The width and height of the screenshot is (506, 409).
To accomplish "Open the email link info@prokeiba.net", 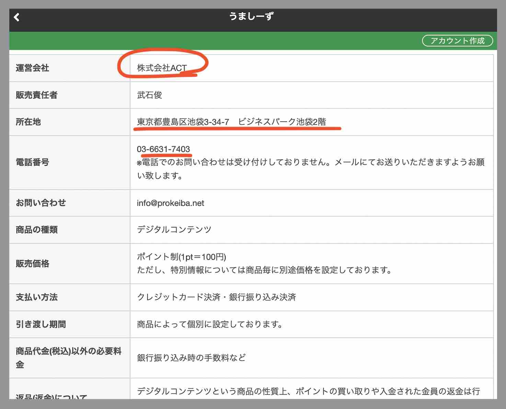I will [170, 203].
